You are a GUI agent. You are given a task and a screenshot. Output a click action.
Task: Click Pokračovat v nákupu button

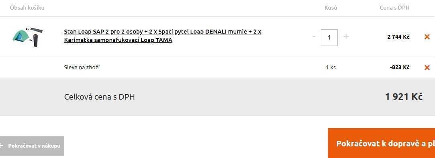pyautogui.click(x=32, y=146)
